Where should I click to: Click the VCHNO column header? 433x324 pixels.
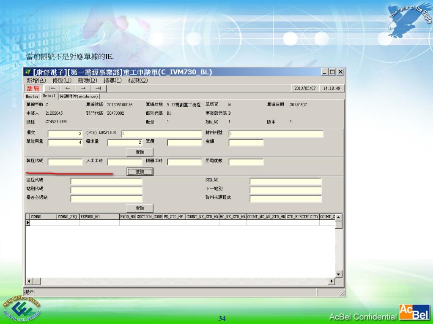(44, 217)
